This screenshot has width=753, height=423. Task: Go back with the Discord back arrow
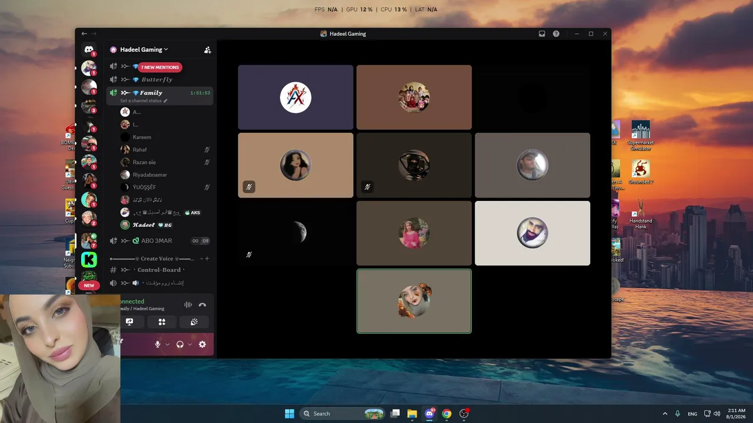point(84,33)
